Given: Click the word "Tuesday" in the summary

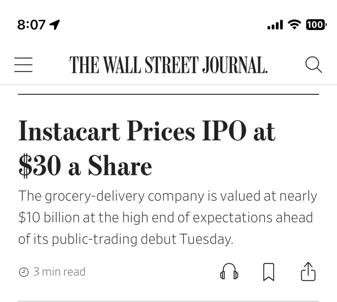Looking at the screenshot, I should click(x=206, y=239).
